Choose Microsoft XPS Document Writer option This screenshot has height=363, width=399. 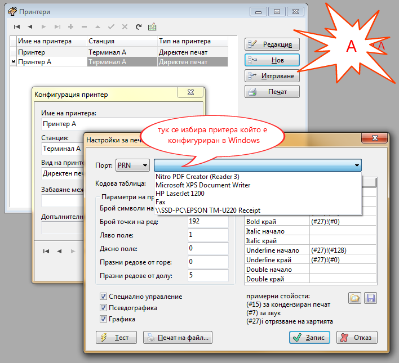[203, 185]
